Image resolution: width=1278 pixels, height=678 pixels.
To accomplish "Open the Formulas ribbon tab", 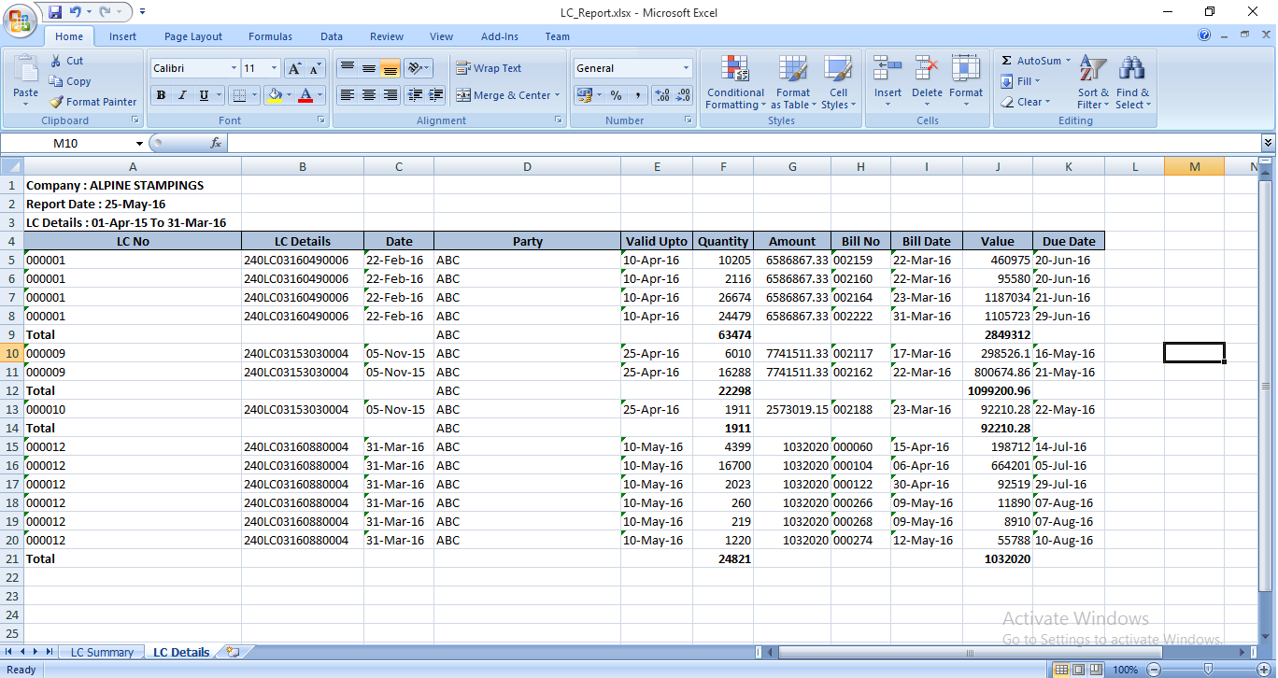I will click(270, 36).
